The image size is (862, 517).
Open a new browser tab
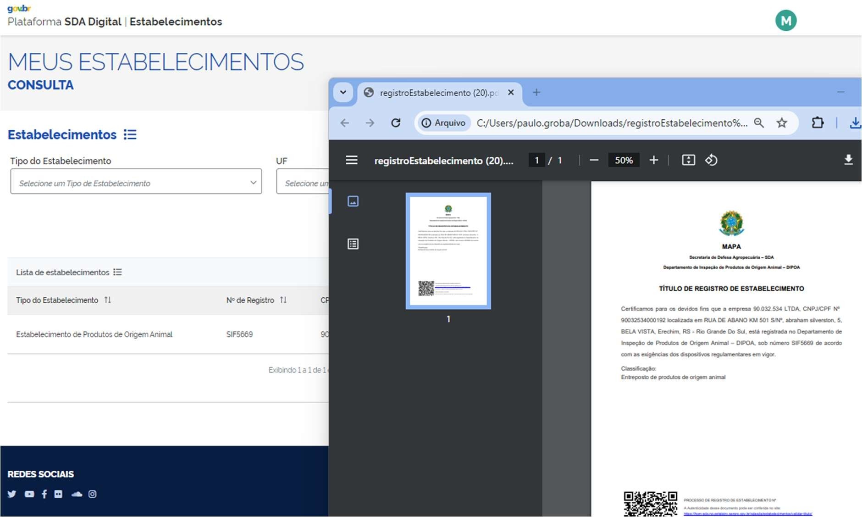[x=536, y=93]
